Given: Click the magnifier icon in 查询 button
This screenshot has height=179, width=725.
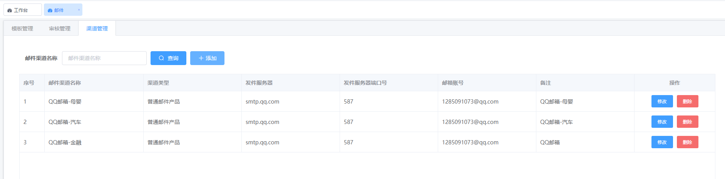Looking at the screenshot, I should 161,58.
